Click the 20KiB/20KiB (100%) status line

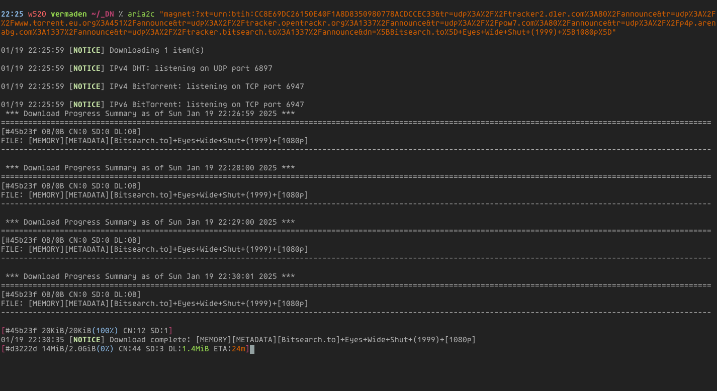(x=87, y=331)
